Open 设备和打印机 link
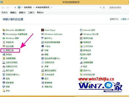This screenshot has height=97, width=129. pyautogui.click(x=12, y=66)
